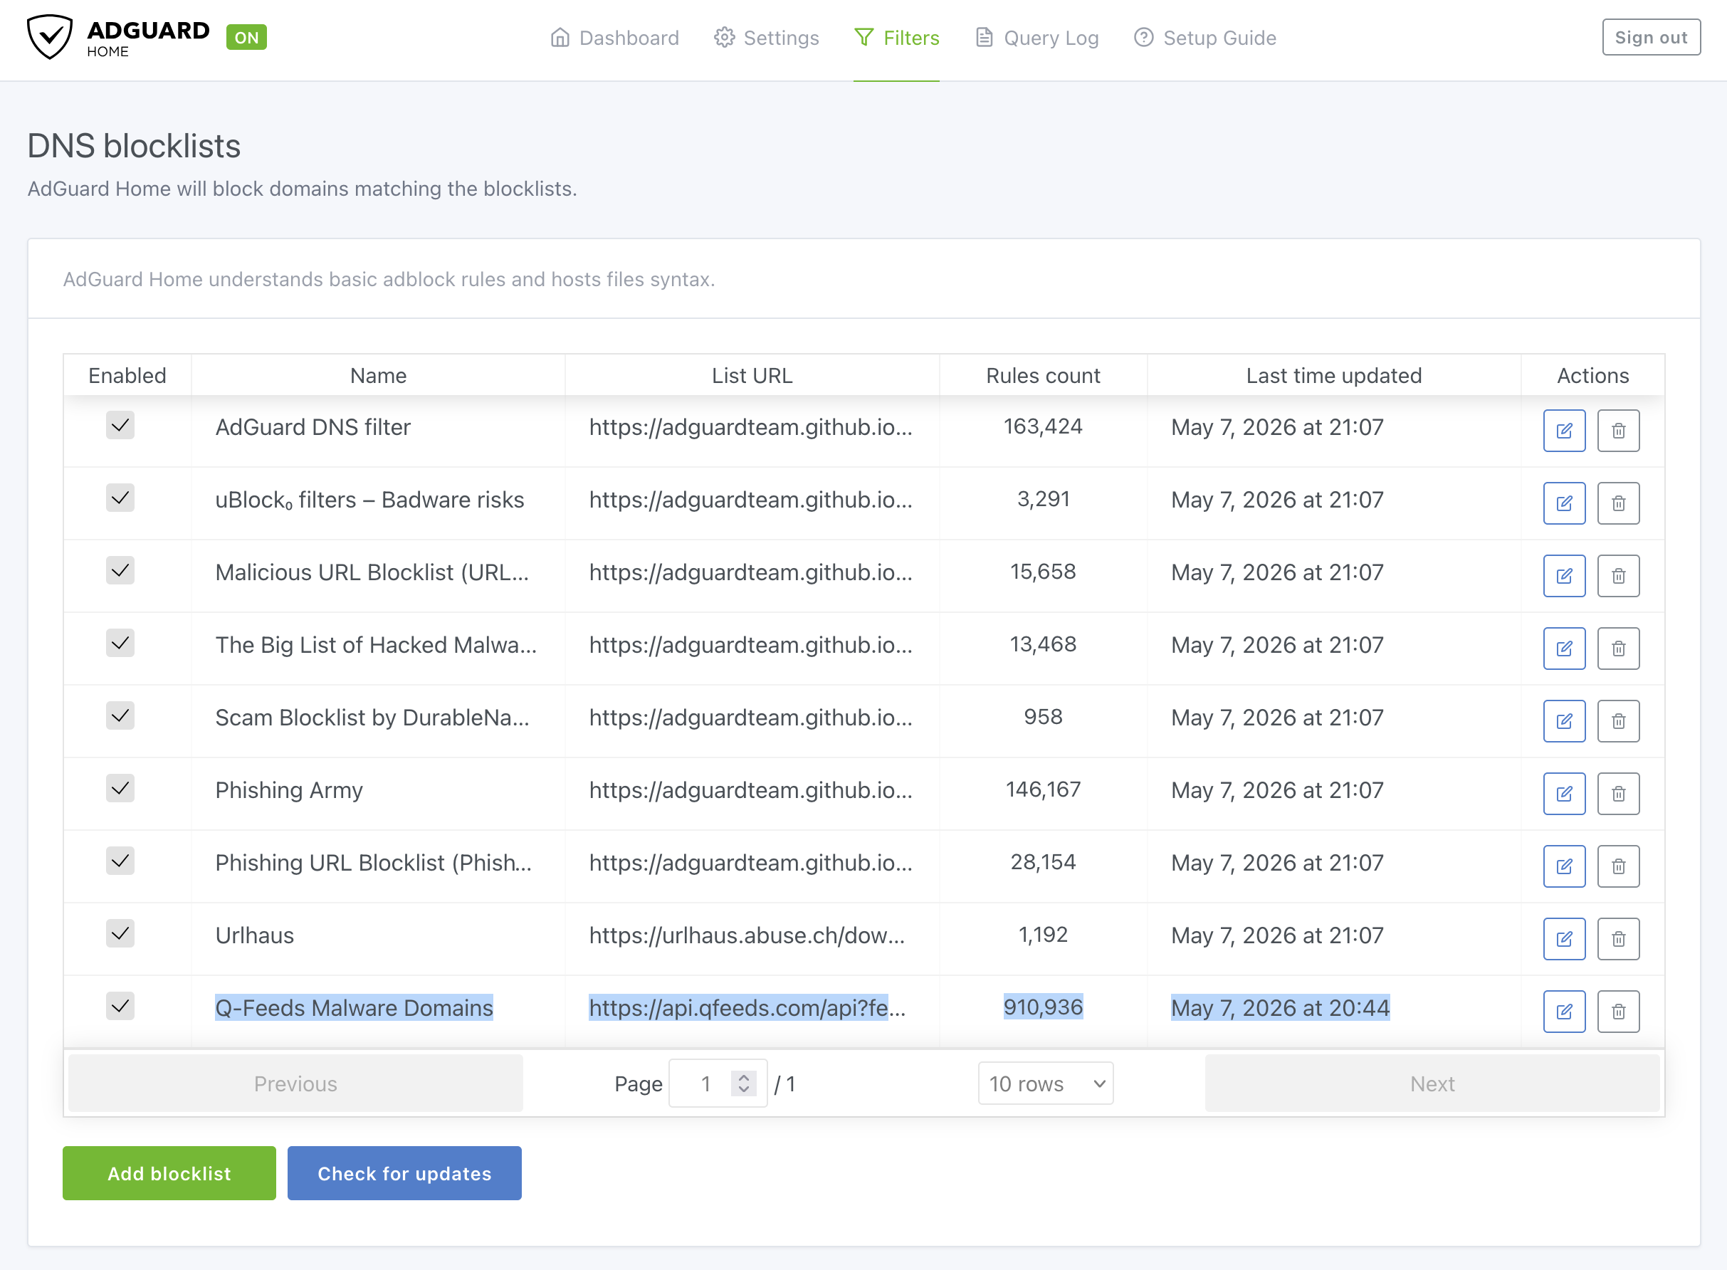Uncheck uBlock filters Badware risks
The width and height of the screenshot is (1727, 1270).
point(120,498)
